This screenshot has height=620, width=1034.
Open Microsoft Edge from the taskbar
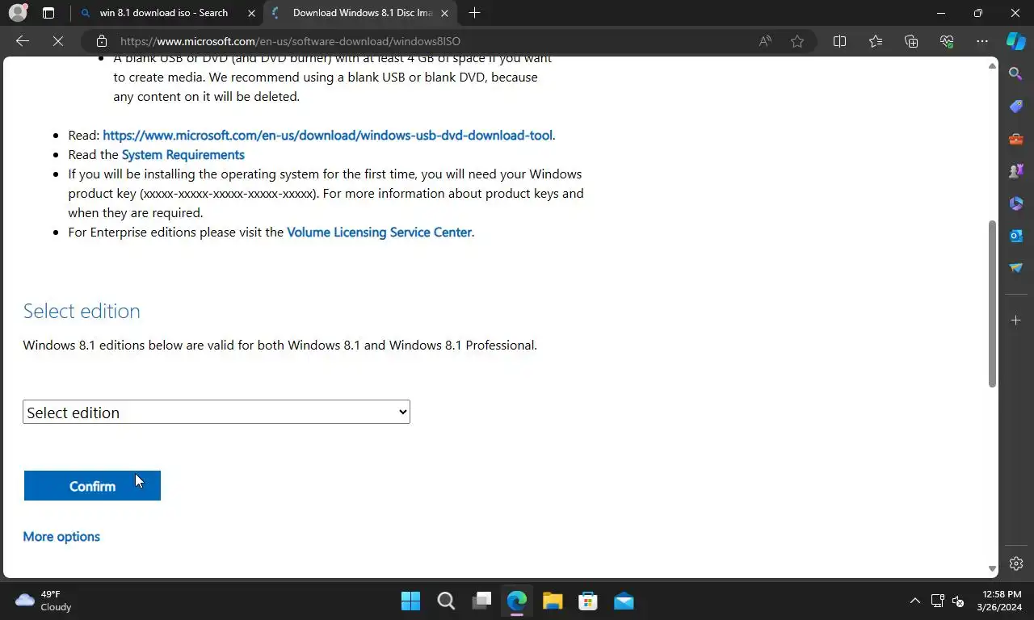(517, 601)
